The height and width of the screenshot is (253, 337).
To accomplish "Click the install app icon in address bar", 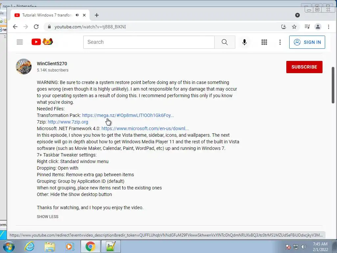I will point(283,27).
